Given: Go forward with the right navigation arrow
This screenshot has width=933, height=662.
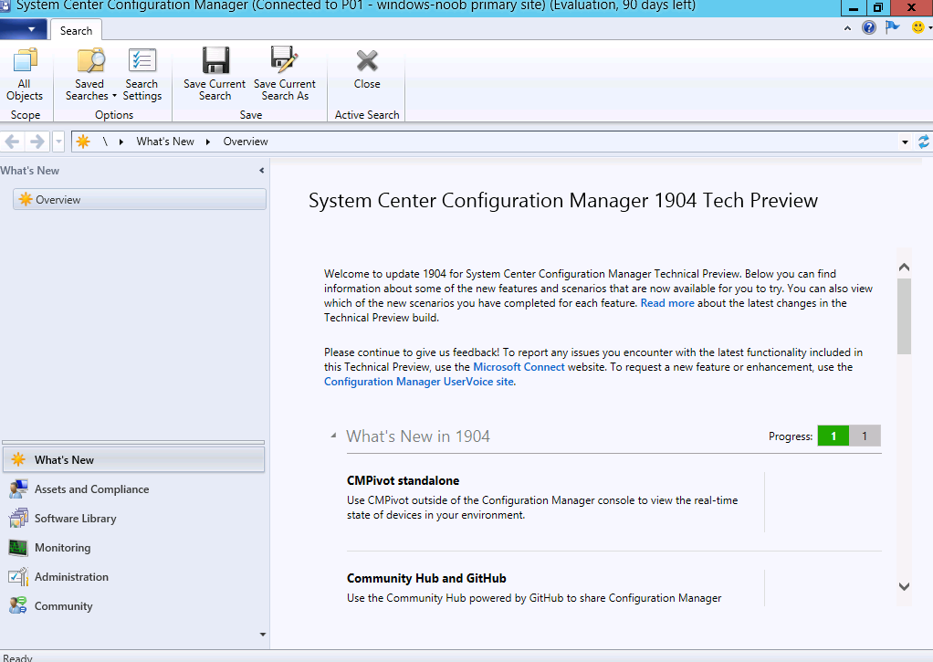Looking at the screenshot, I should [x=37, y=142].
